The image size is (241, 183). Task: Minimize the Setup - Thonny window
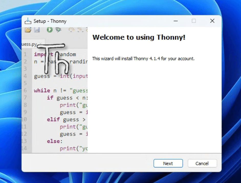click(176, 21)
